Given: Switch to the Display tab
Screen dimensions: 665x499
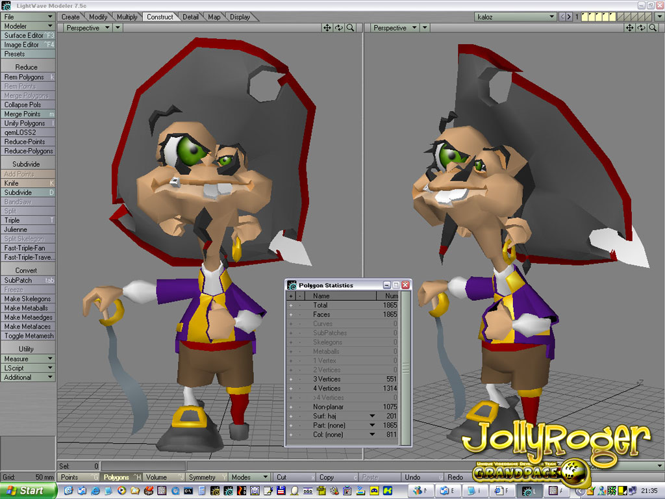Looking at the screenshot, I should [x=240, y=17].
